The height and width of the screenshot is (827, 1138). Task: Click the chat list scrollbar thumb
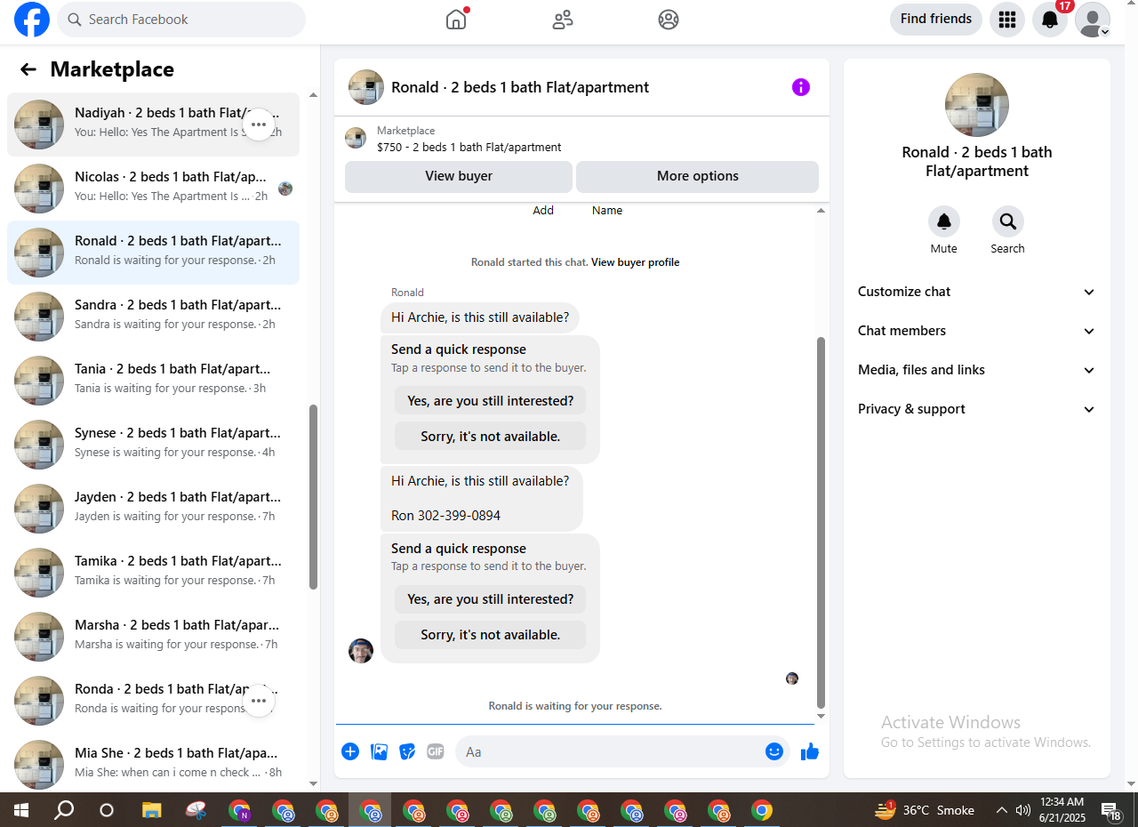coord(313,496)
